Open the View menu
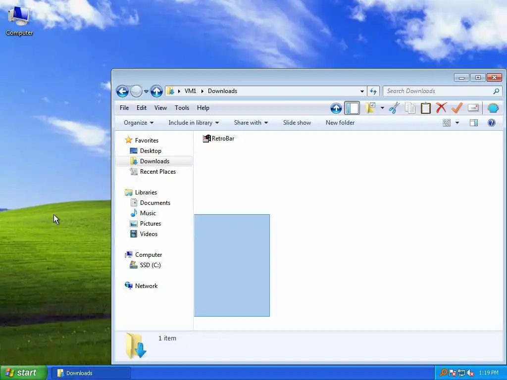Screen dimensions: 507x380 pyautogui.click(x=160, y=108)
